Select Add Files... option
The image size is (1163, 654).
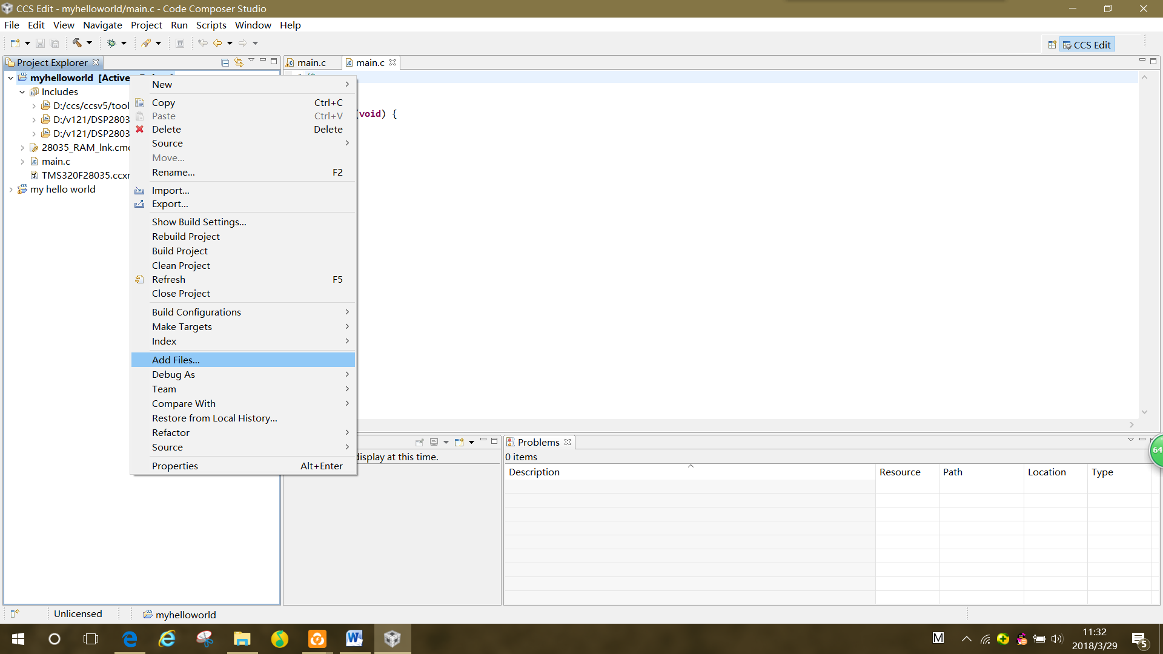[176, 359]
